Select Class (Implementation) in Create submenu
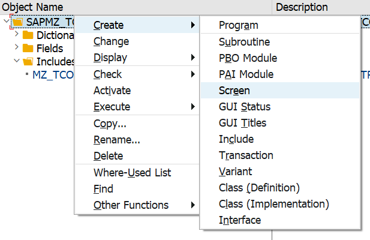 coord(280,204)
